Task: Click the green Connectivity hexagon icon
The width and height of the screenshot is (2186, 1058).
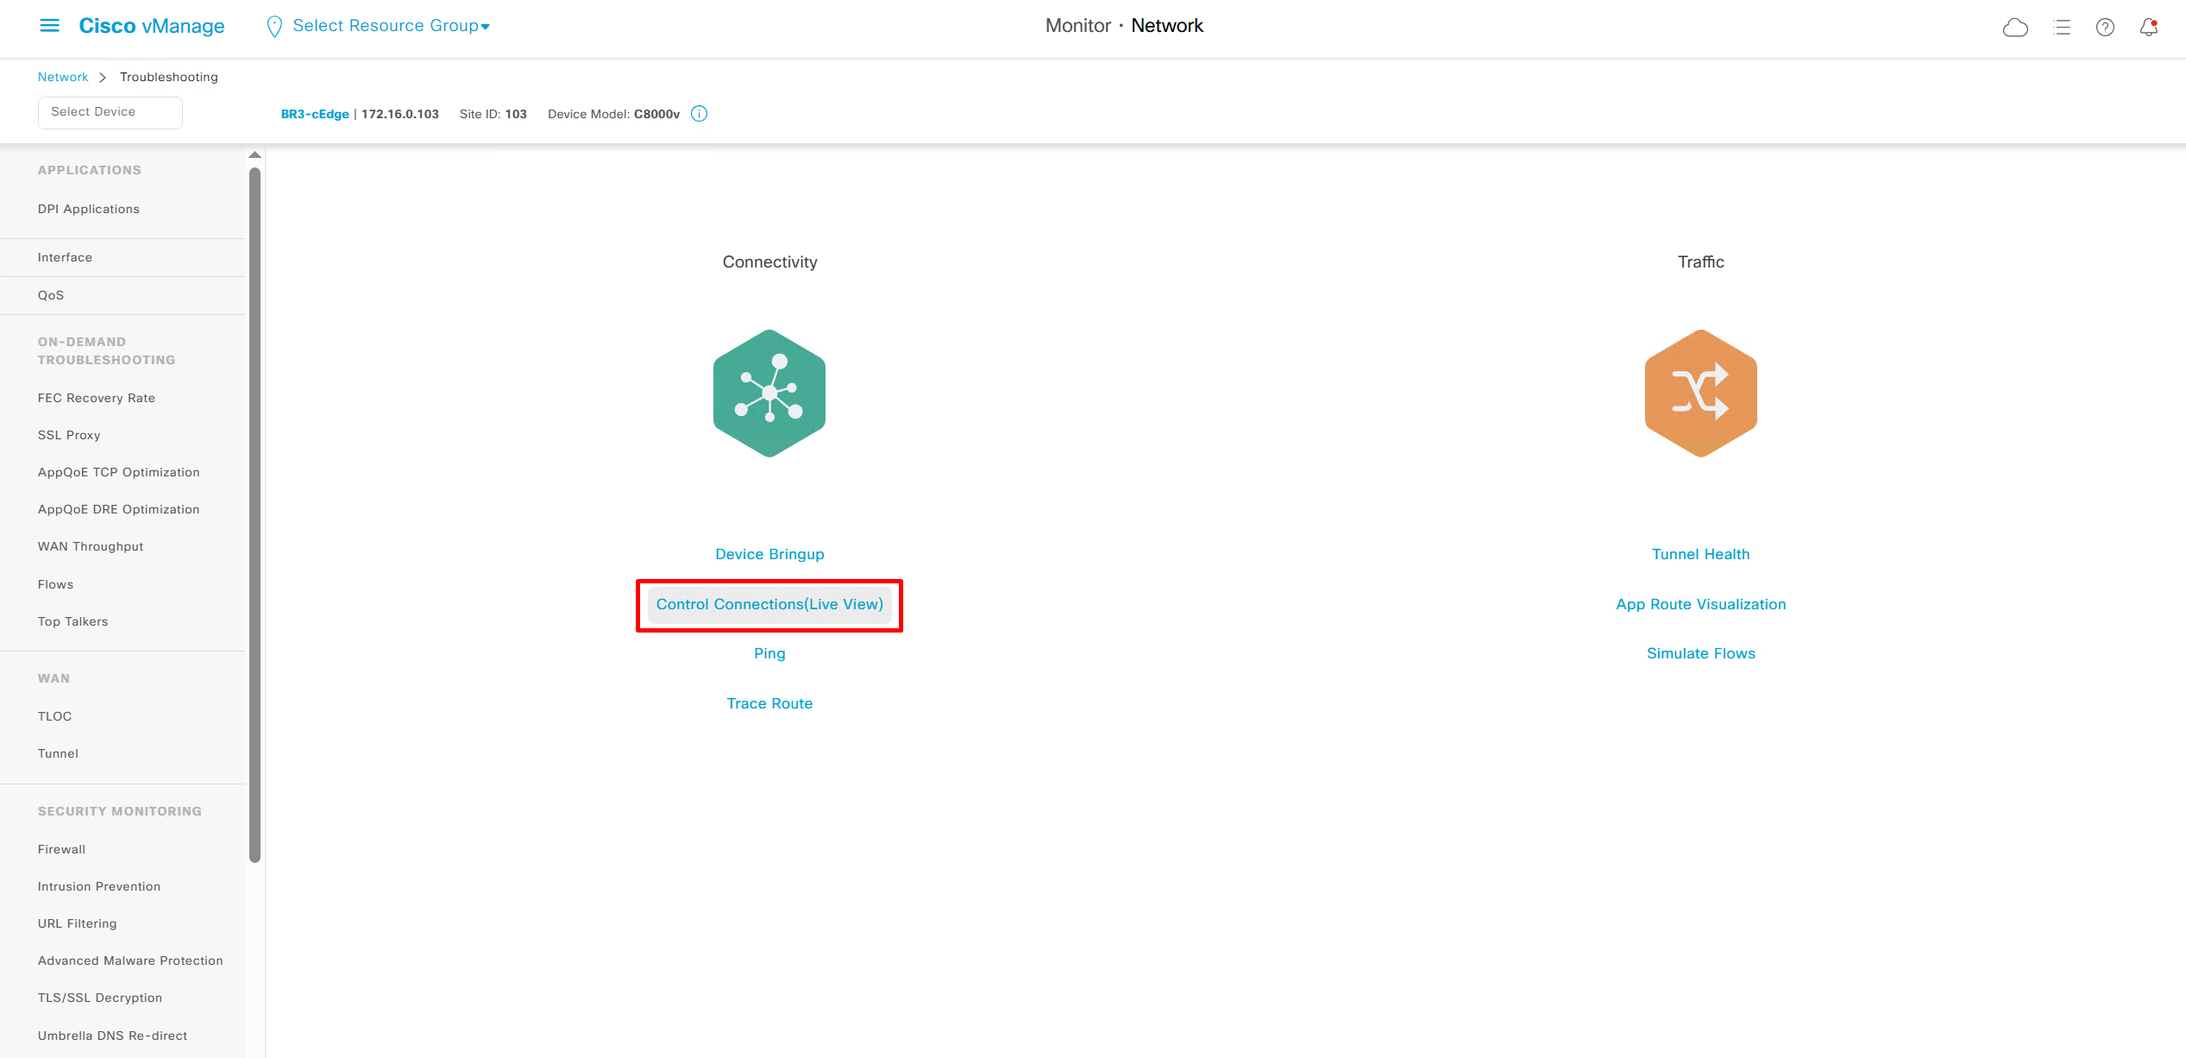Action: click(x=769, y=394)
